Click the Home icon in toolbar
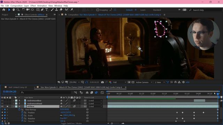Viewport: 223px width, 125px height. coord(4,10)
